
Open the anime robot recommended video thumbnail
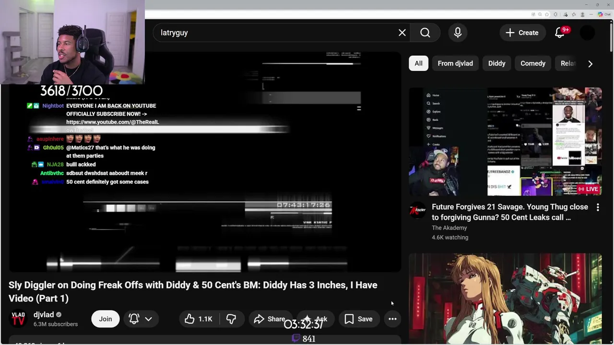click(x=505, y=299)
